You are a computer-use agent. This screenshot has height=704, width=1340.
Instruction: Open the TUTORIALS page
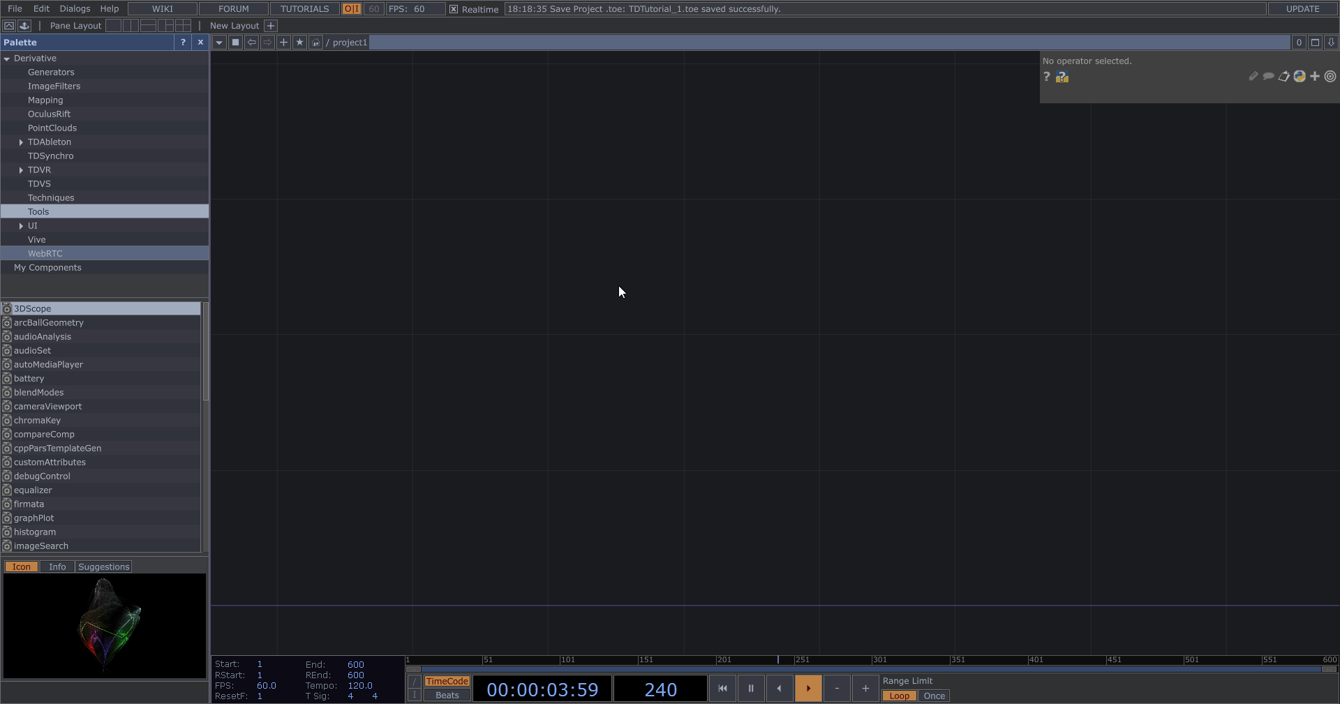[304, 9]
